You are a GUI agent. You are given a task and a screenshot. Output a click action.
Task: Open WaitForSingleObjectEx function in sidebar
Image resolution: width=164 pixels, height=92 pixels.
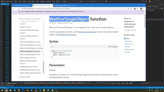30,54
